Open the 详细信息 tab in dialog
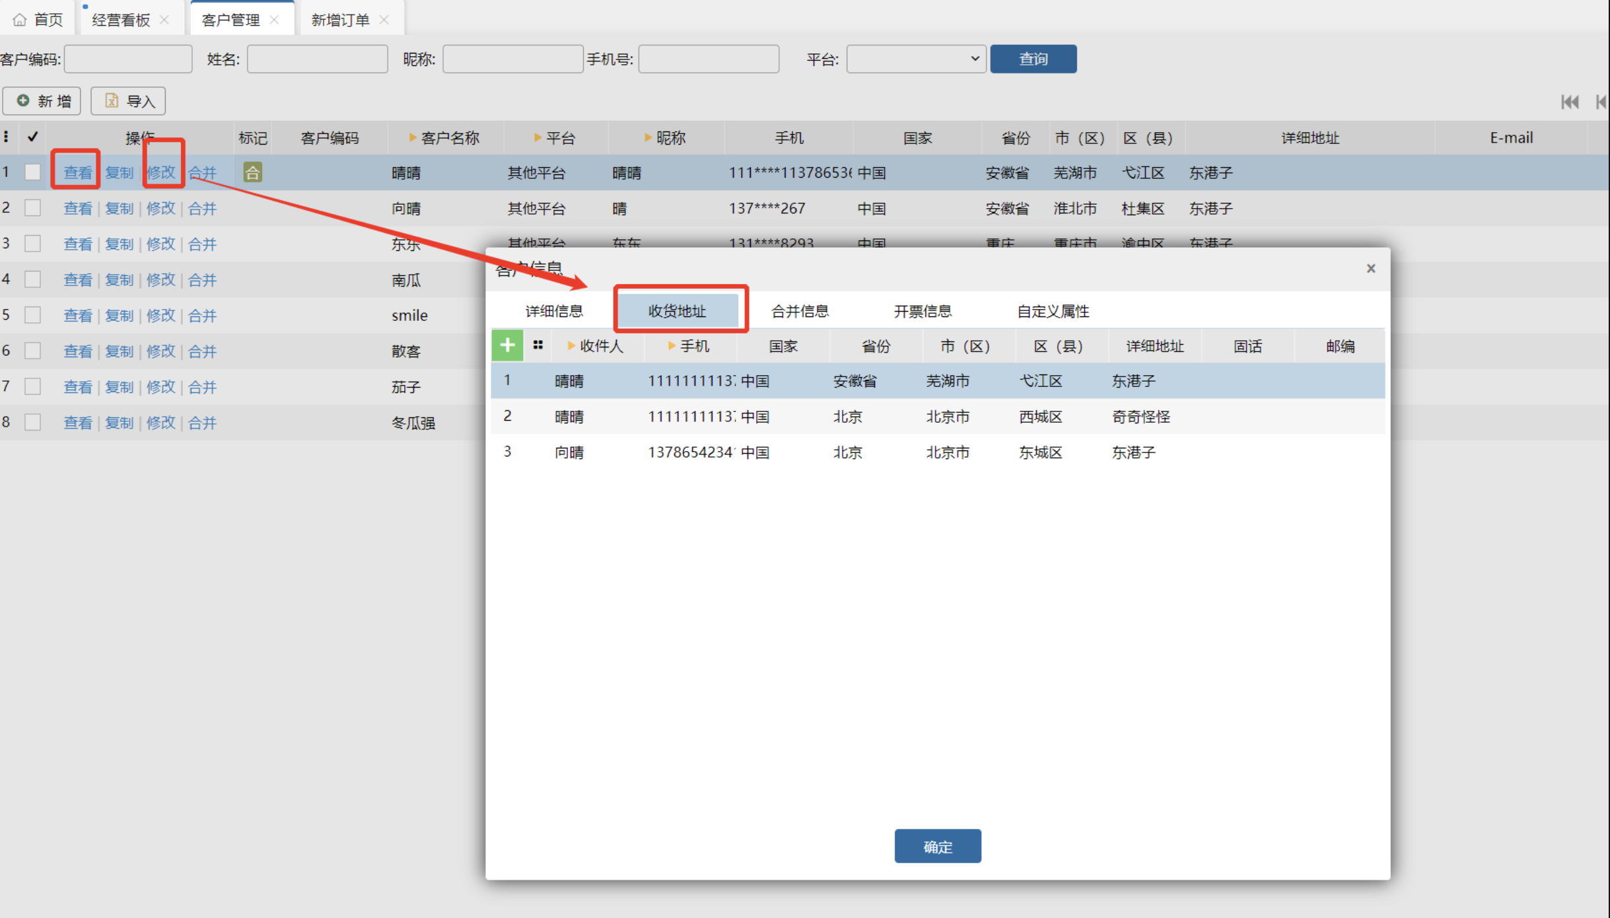Image resolution: width=1610 pixels, height=918 pixels. [554, 311]
